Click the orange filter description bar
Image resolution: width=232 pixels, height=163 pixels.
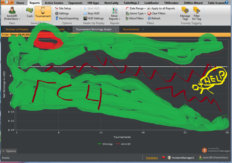pos(116,35)
